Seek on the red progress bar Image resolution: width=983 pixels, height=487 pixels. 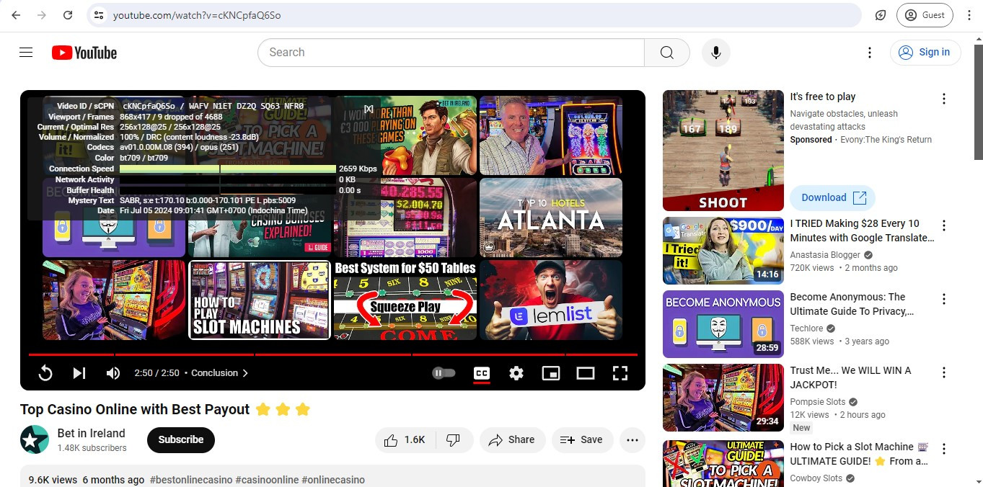click(332, 354)
